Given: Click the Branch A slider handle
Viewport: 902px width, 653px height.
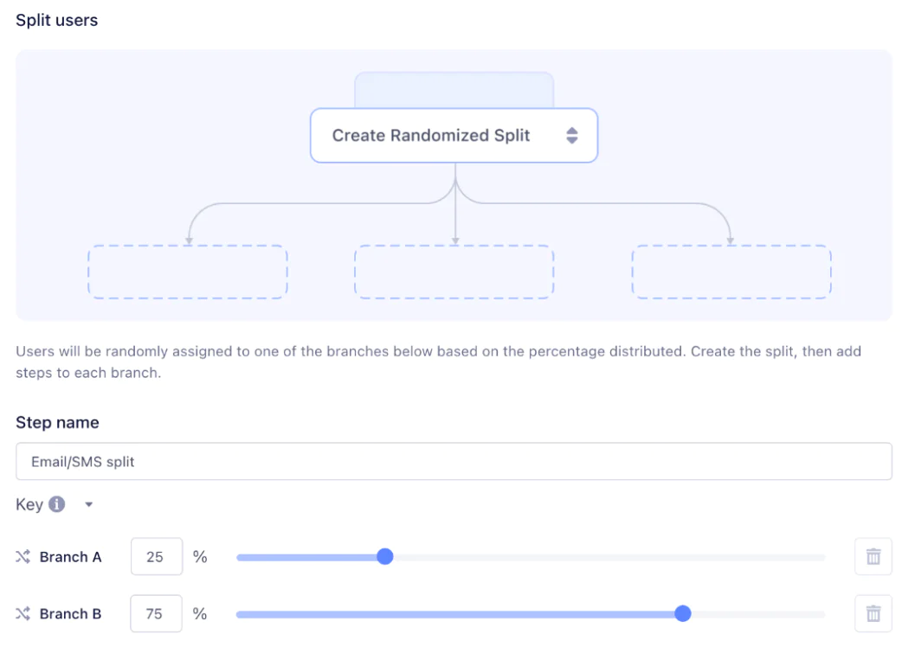Looking at the screenshot, I should [x=385, y=557].
